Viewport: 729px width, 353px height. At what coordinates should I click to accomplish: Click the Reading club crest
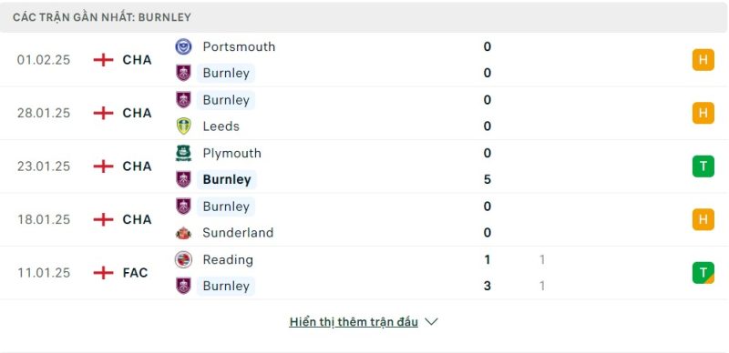pos(184,259)
